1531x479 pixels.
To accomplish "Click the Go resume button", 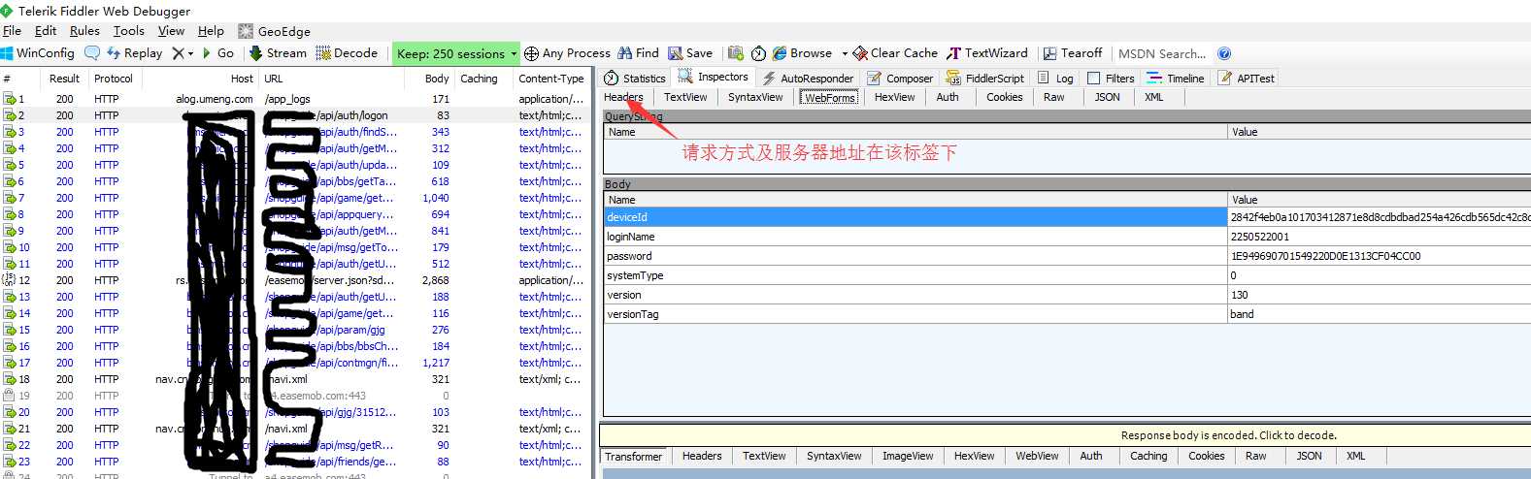I will [217, 53].
